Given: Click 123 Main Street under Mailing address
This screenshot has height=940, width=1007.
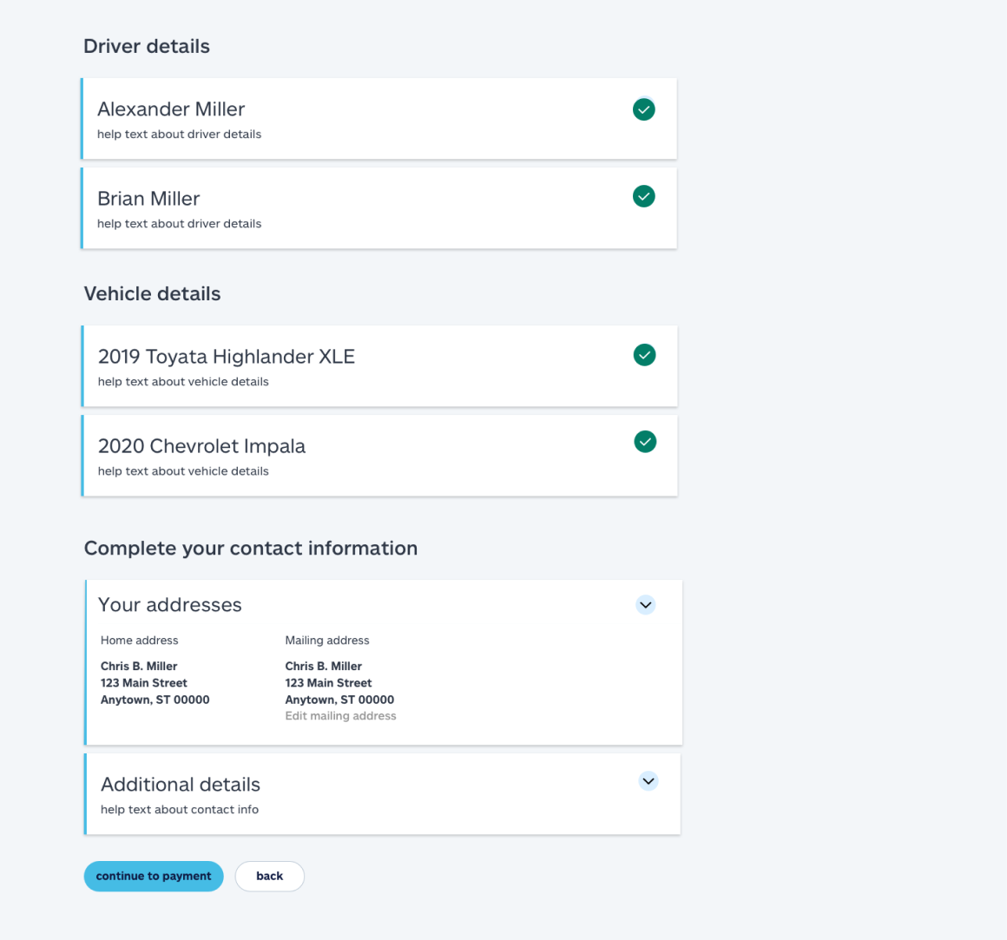Looking at the screenshot, I should (328, 683).
